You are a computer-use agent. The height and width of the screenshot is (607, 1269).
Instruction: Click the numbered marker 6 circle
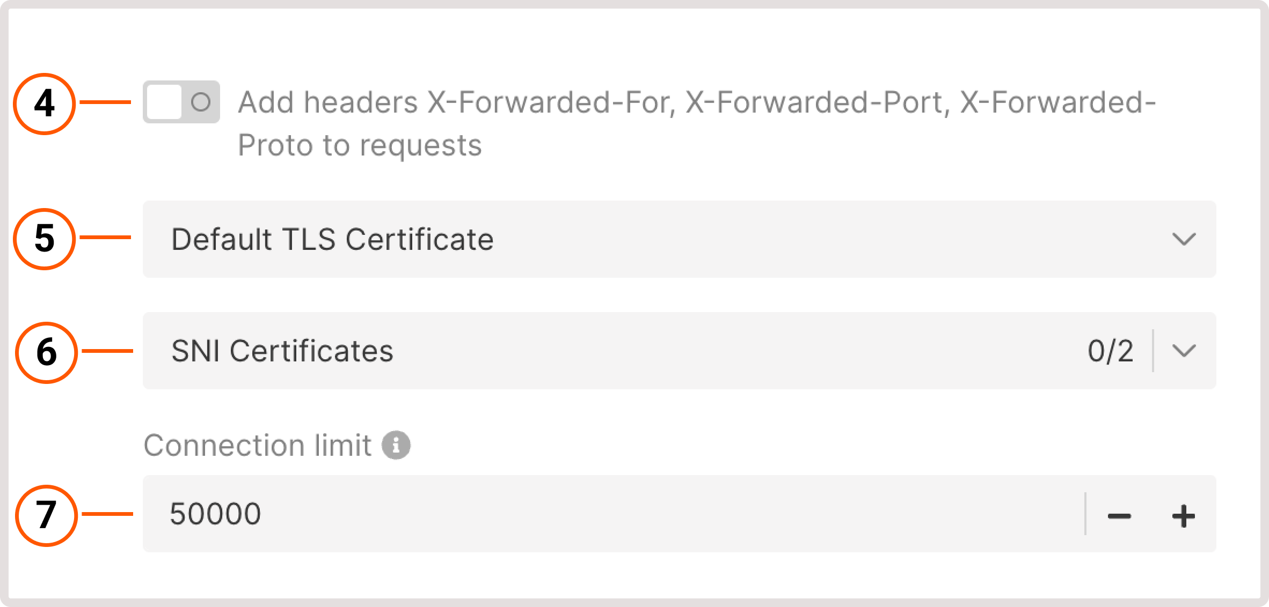(47, 352)
